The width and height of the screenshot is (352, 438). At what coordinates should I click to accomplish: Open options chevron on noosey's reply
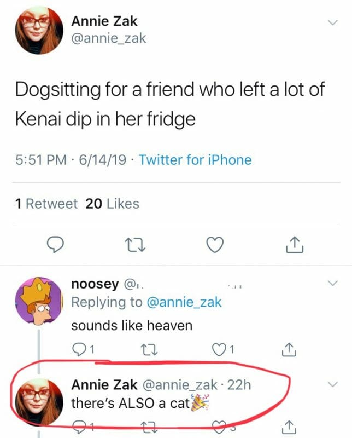[332, 284]
